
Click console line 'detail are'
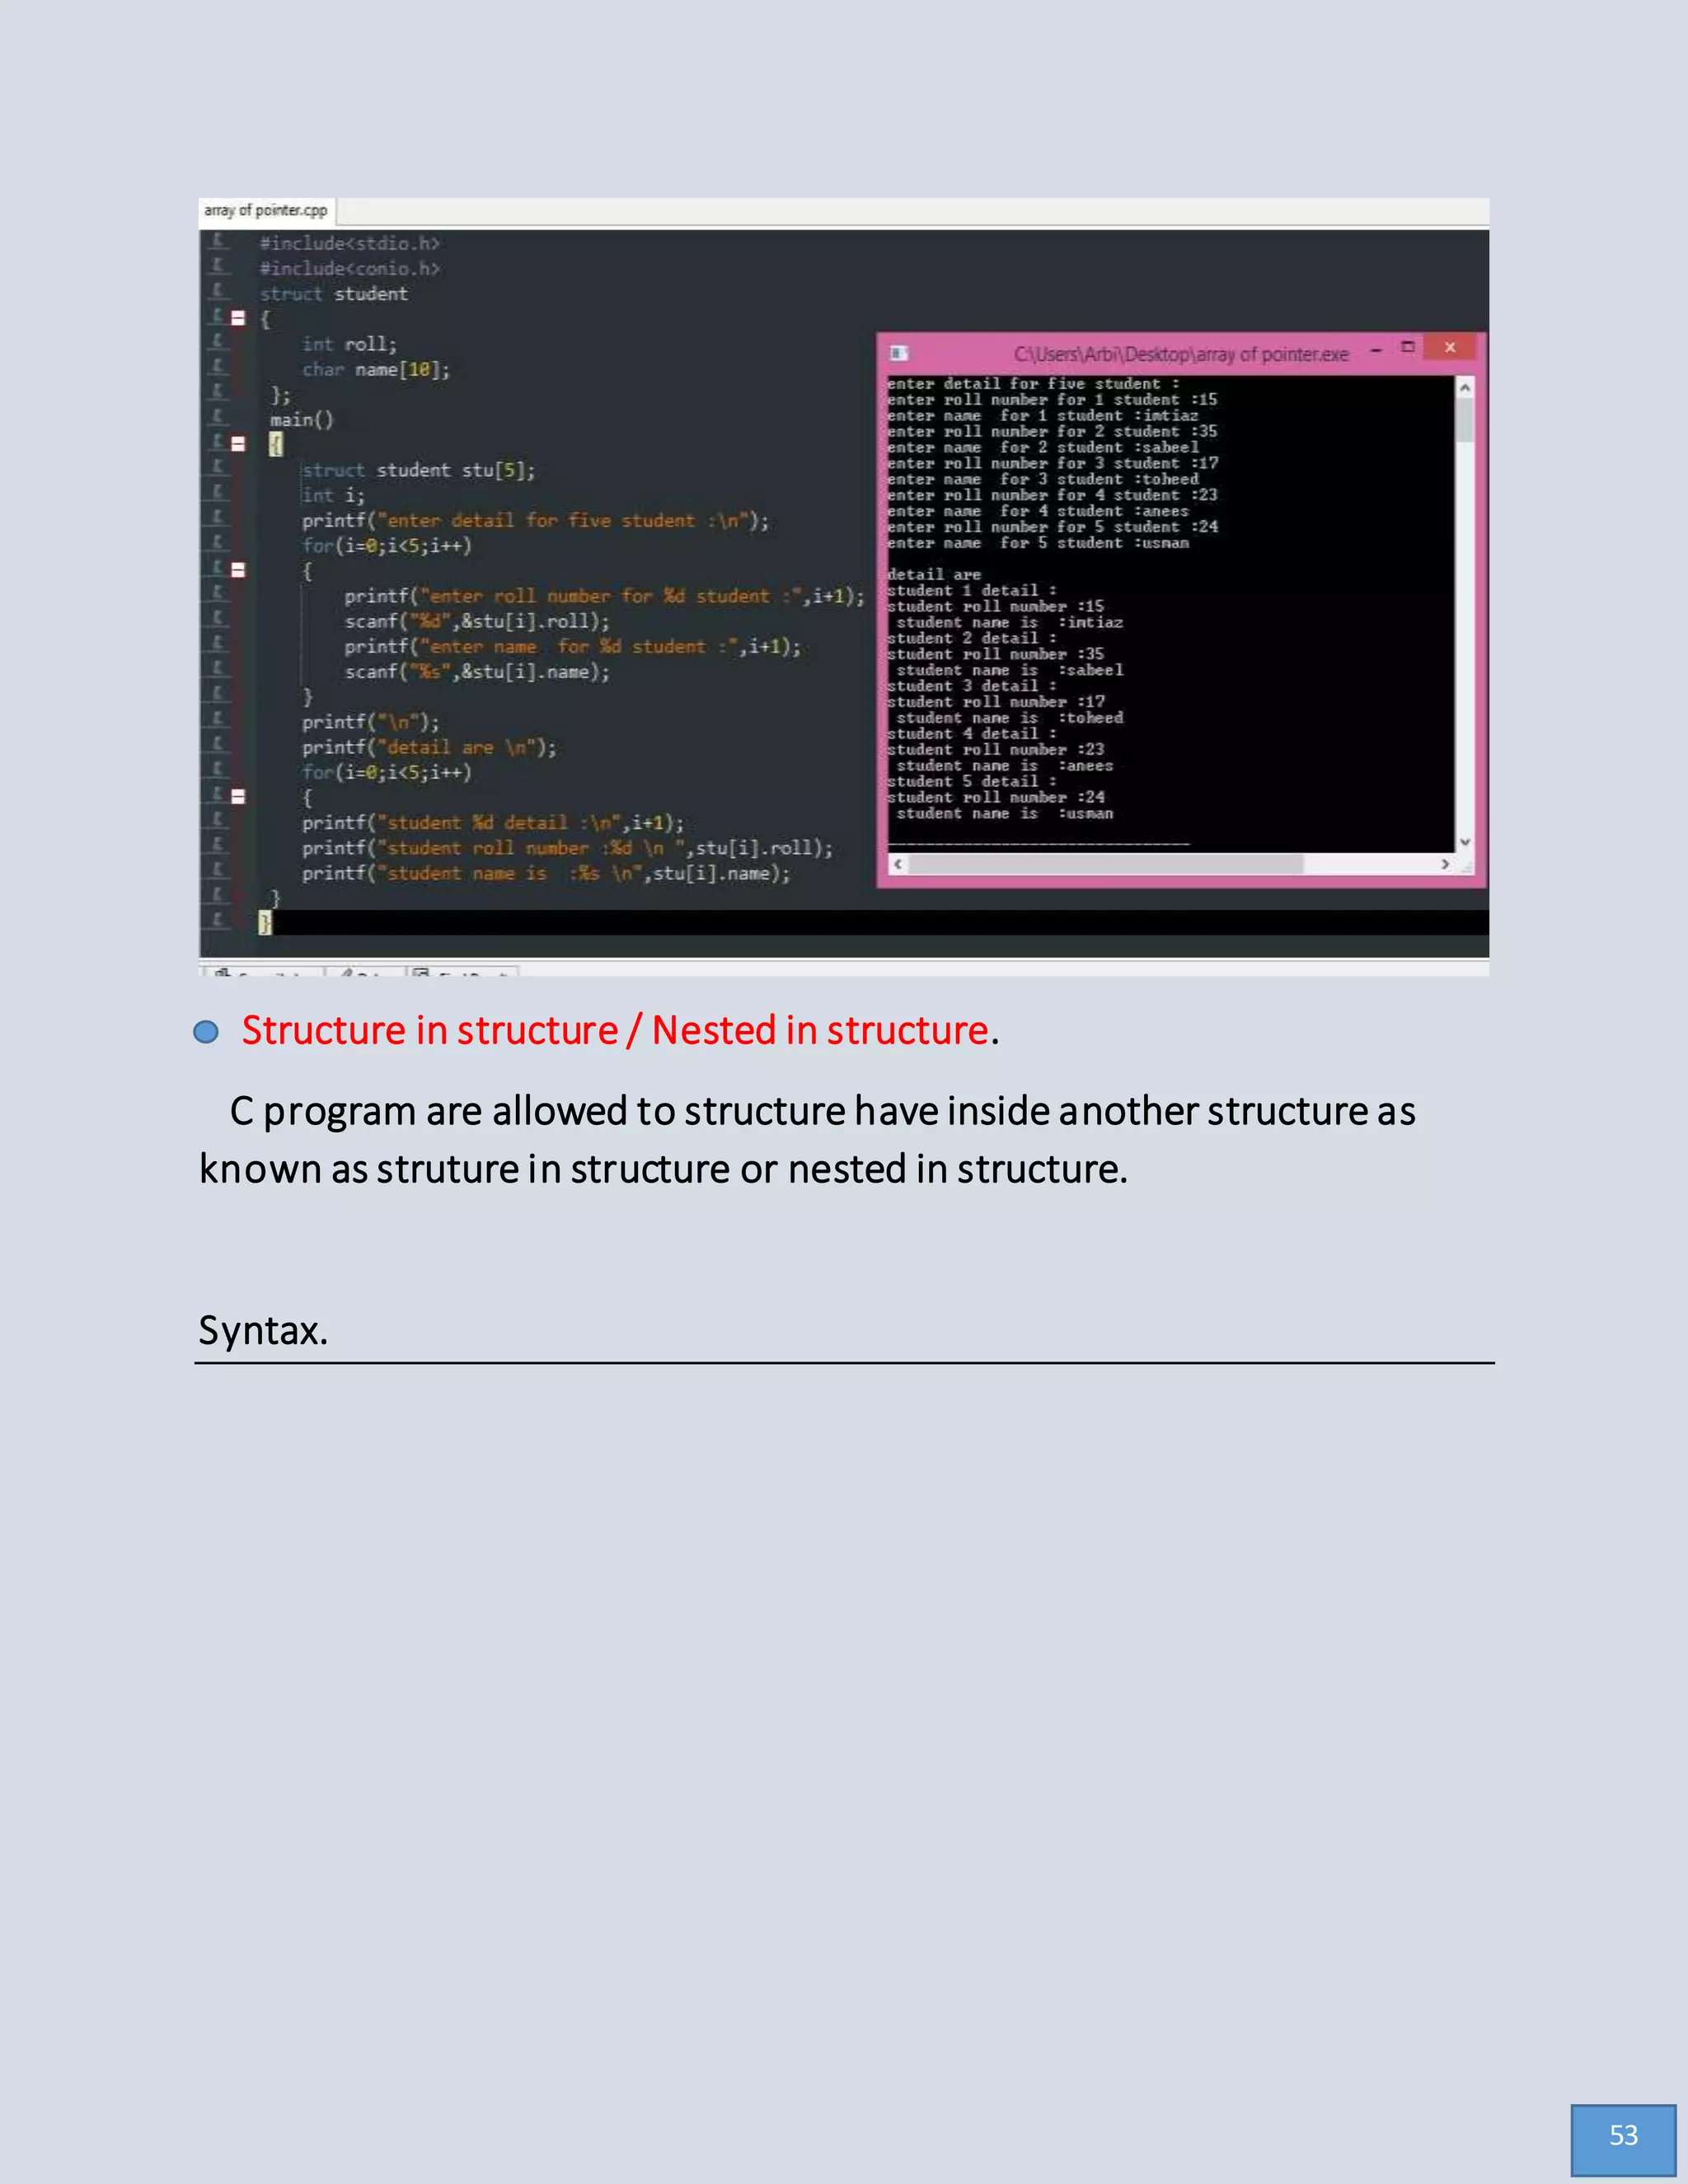point(934,575)
